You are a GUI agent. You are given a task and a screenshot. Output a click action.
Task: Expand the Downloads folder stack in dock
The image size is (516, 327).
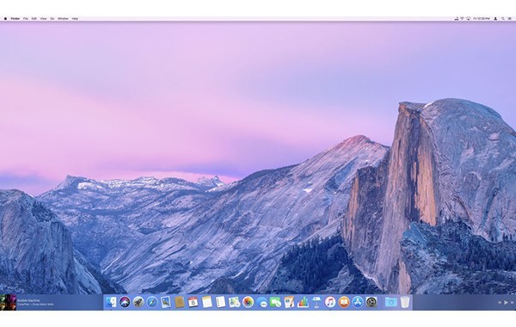[391, 302]
